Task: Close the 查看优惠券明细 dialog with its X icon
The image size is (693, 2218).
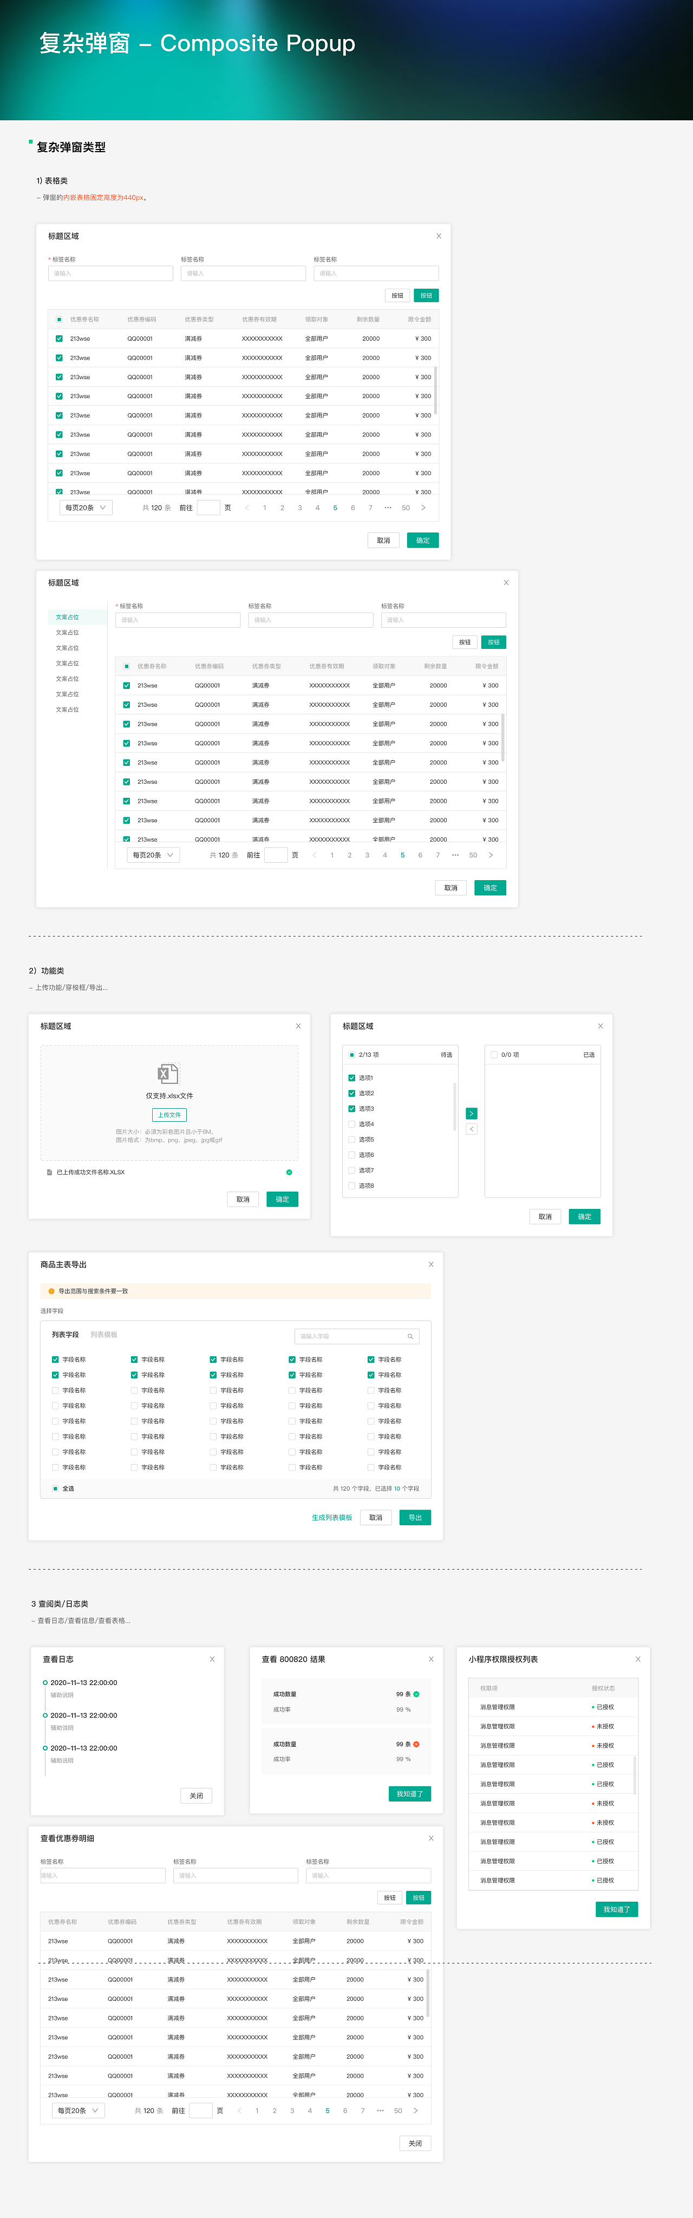Action: click(x=432, y=1837)
